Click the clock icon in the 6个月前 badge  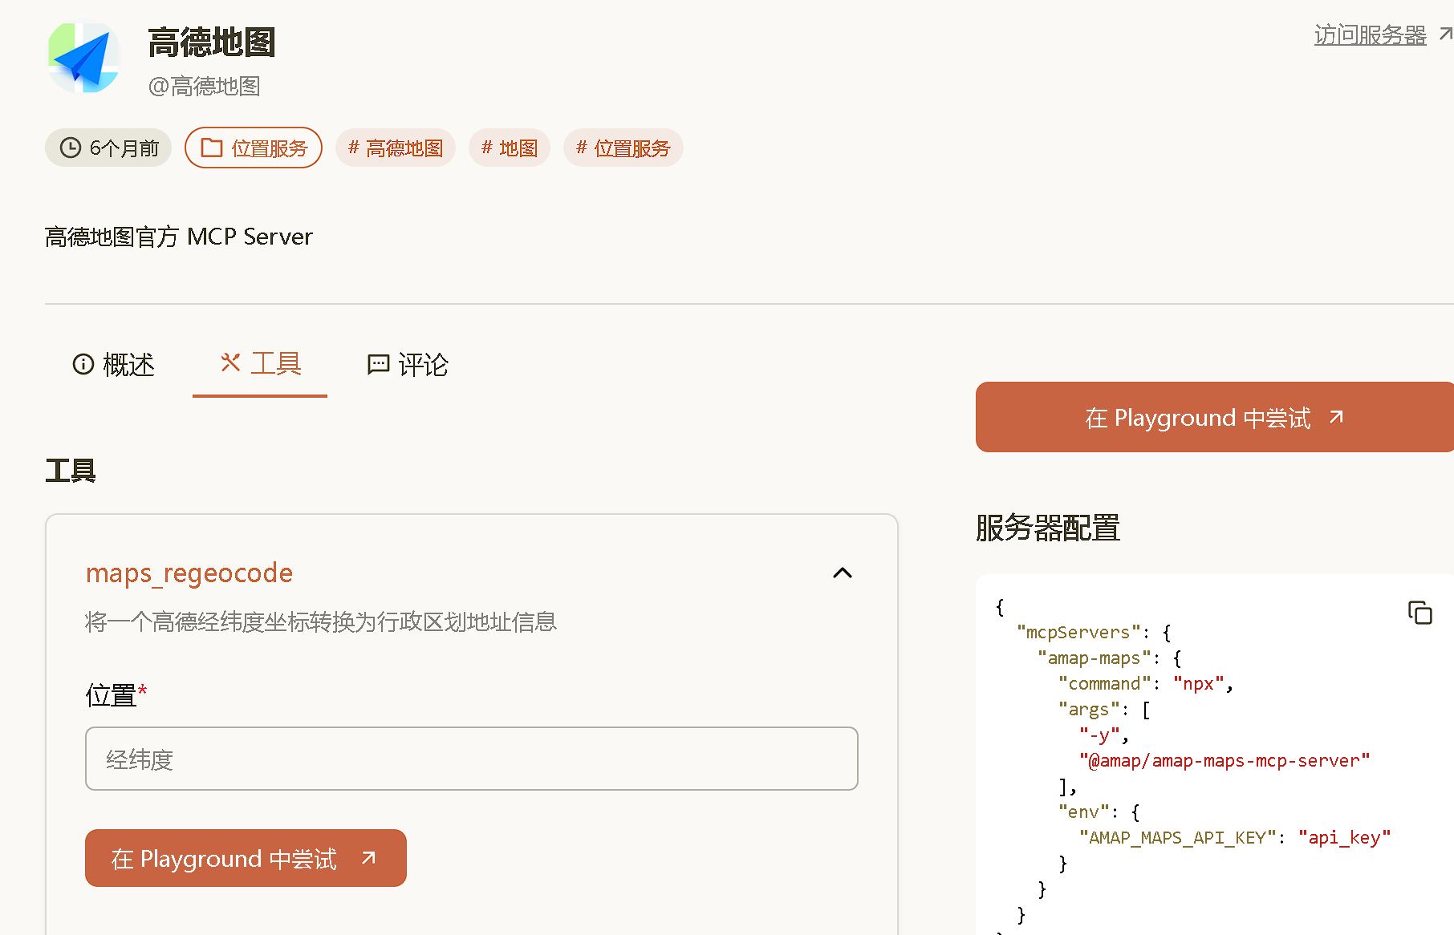pos(71,148)
